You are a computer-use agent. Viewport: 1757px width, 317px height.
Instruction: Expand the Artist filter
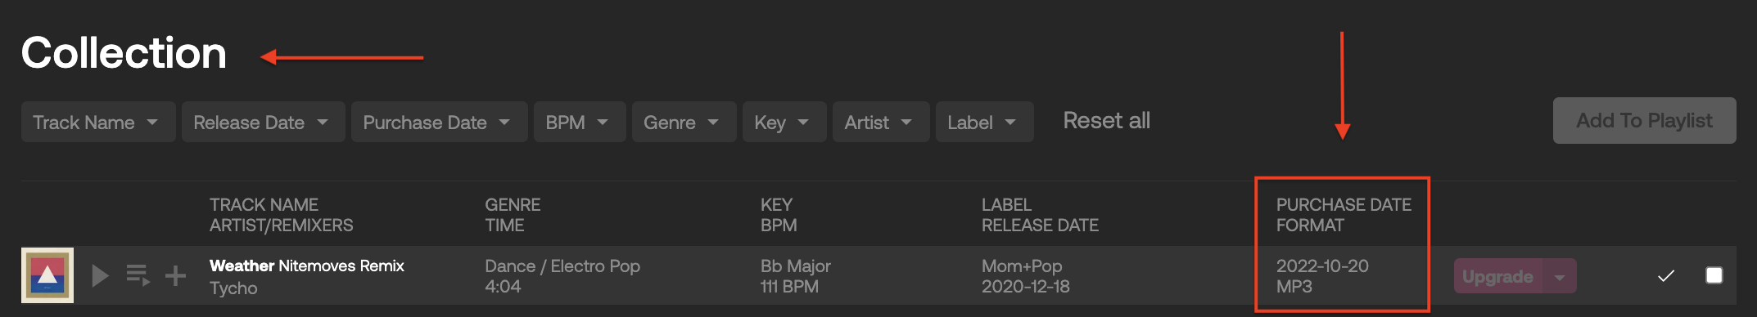[881, 122]
